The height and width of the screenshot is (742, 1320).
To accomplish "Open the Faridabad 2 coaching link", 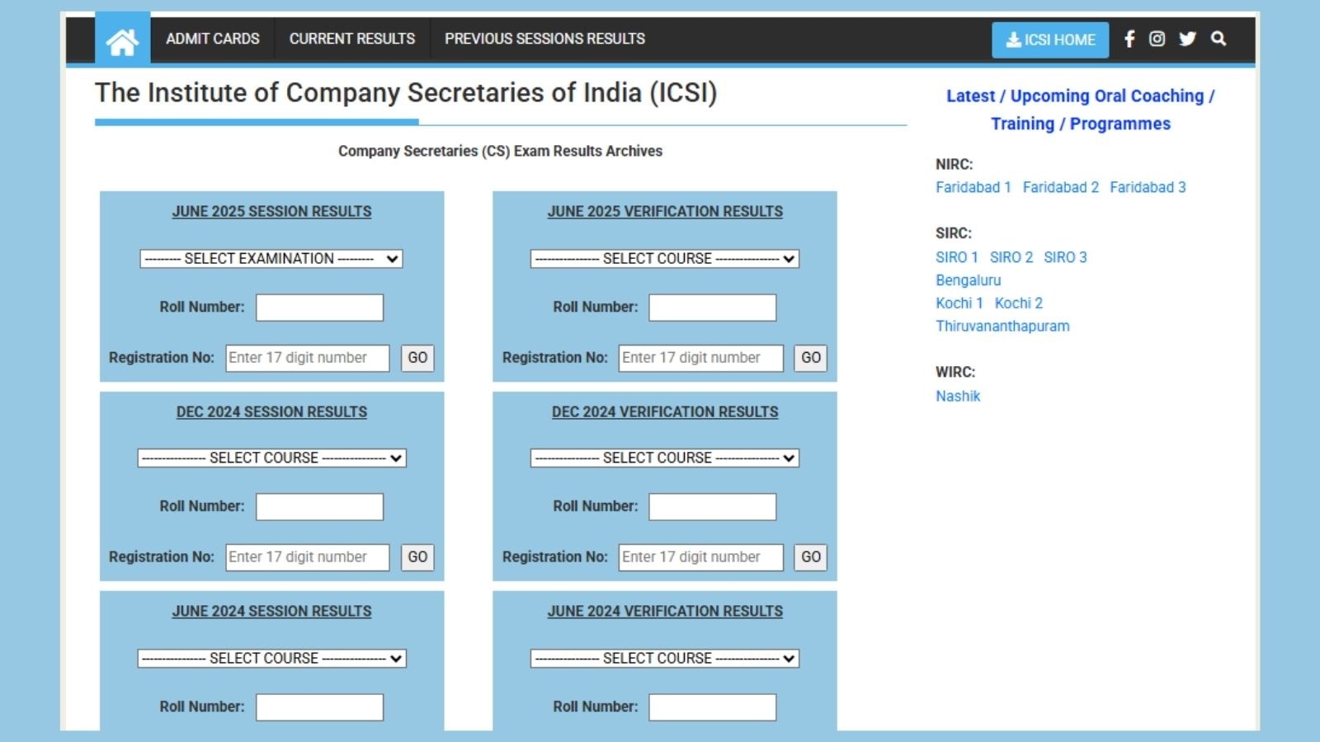I will click(x=1060, y=187).
